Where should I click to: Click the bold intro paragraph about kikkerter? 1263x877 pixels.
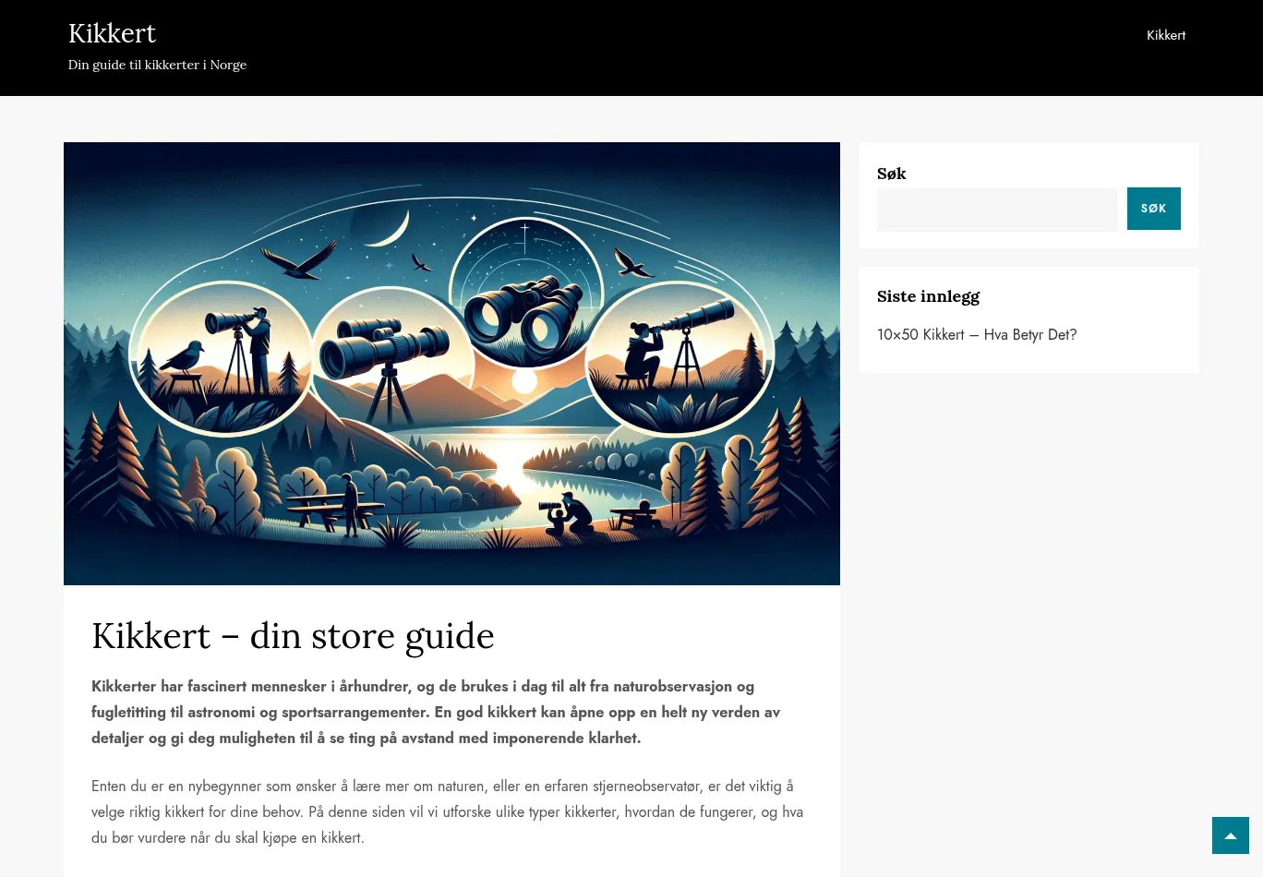[436, 712]
